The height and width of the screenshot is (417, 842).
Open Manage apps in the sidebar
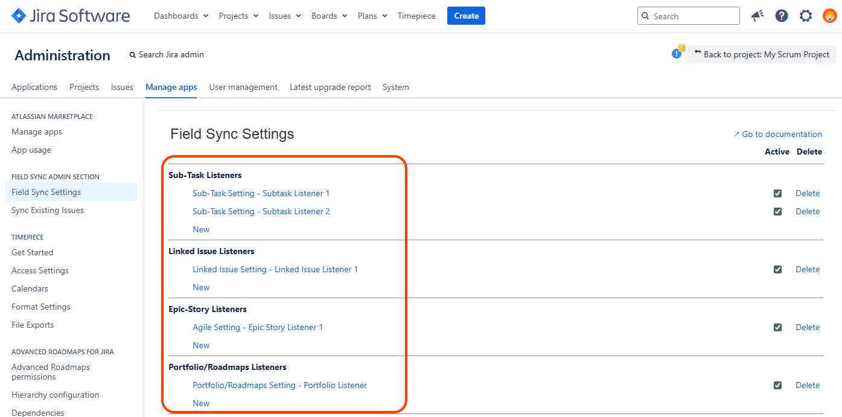click(37, 132)
